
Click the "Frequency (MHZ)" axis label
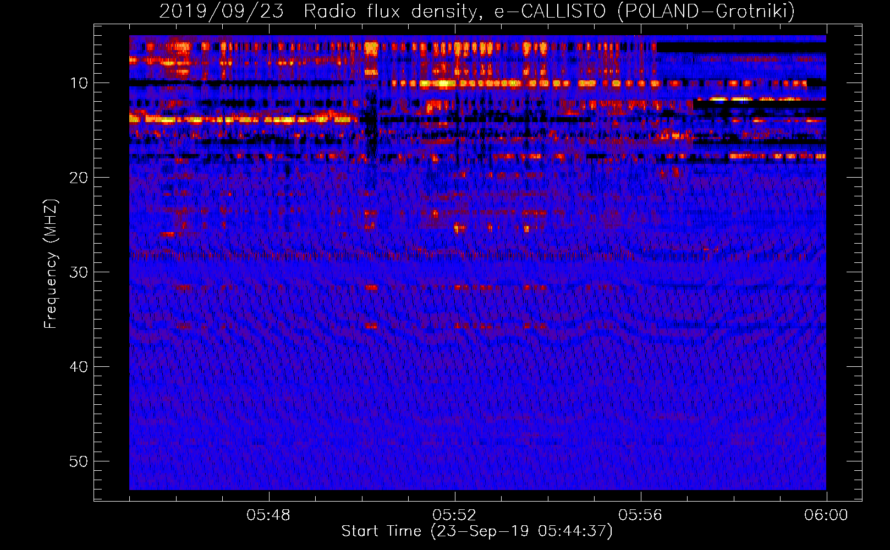(x=51, y=264)
